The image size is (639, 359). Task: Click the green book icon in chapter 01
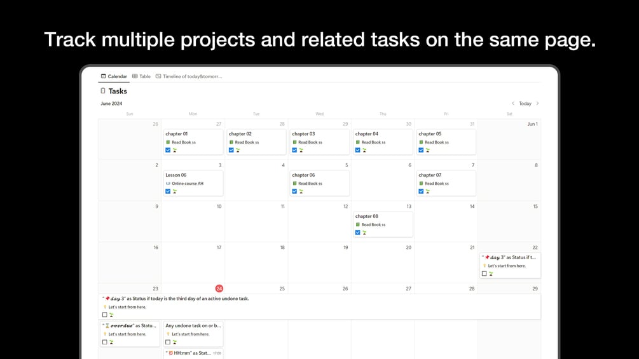coord(168,142)
